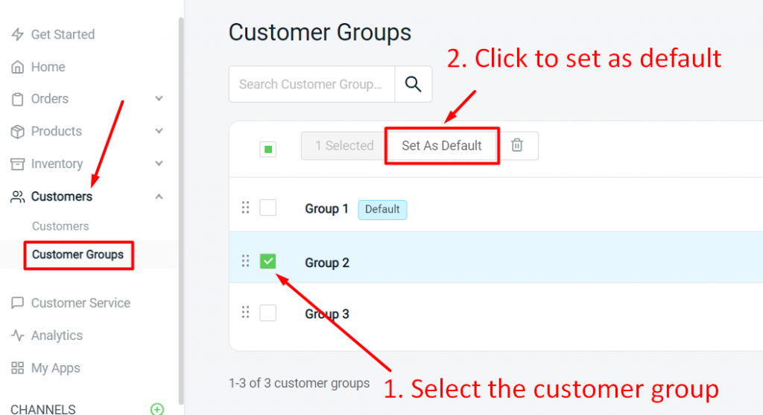Viewport: 763px width, 415px height.
Task: Uncheck the Group 2 checkbox
Action: 267,261
